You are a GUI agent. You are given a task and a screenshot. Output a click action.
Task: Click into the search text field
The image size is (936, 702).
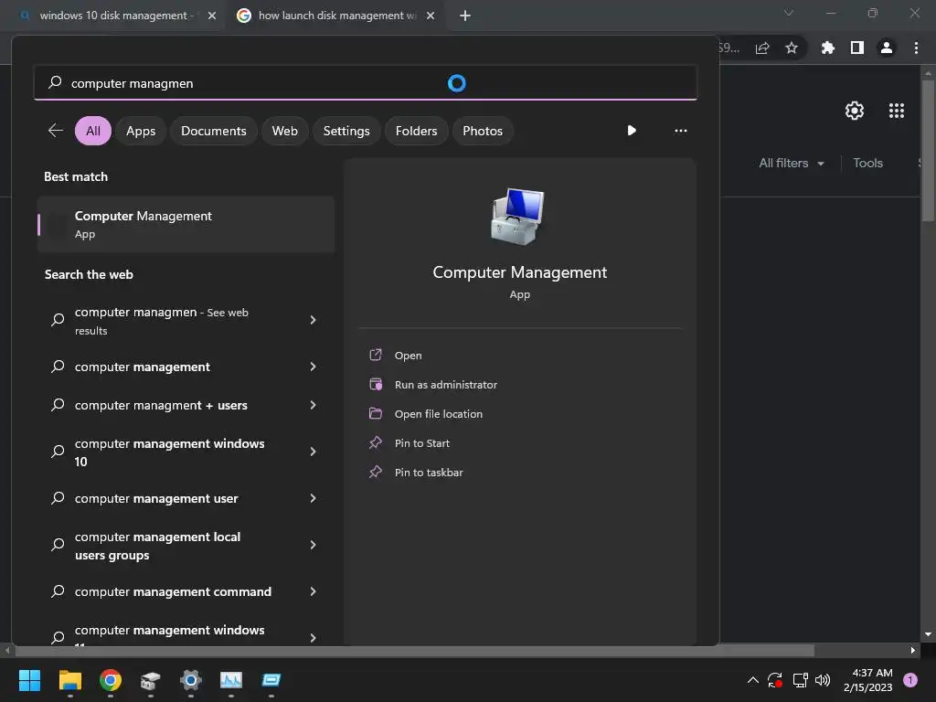point(366,83)
